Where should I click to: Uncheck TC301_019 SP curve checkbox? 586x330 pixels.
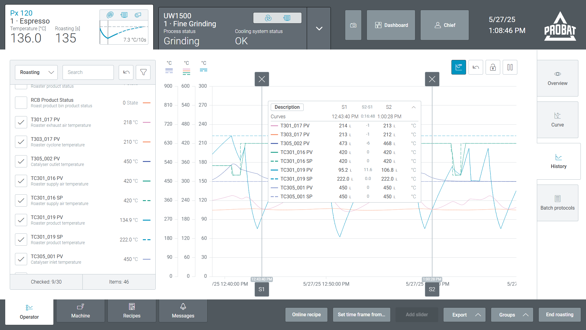coord(21,240)
